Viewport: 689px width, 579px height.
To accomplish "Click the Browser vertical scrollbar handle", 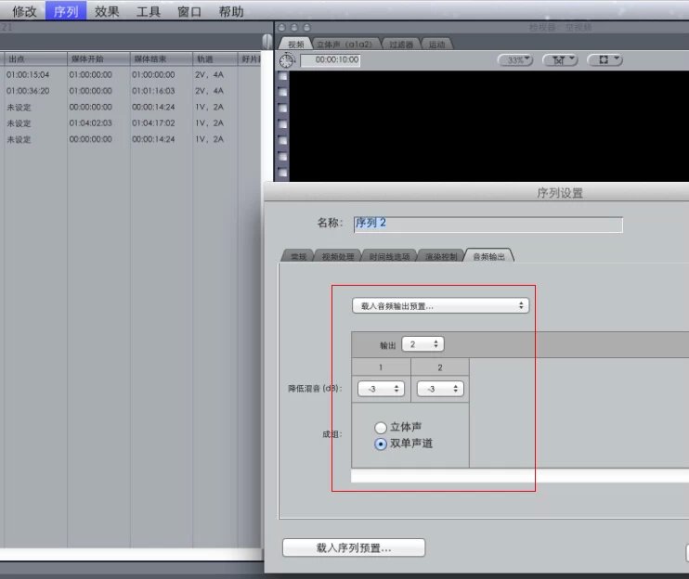I will click(x=267, y=43).
